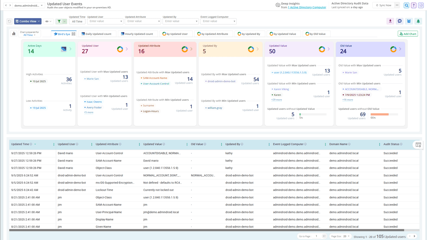The height and width of the screenshot is (240, 427).
Task: Click the bar chart icon
Action: (14, 34)
